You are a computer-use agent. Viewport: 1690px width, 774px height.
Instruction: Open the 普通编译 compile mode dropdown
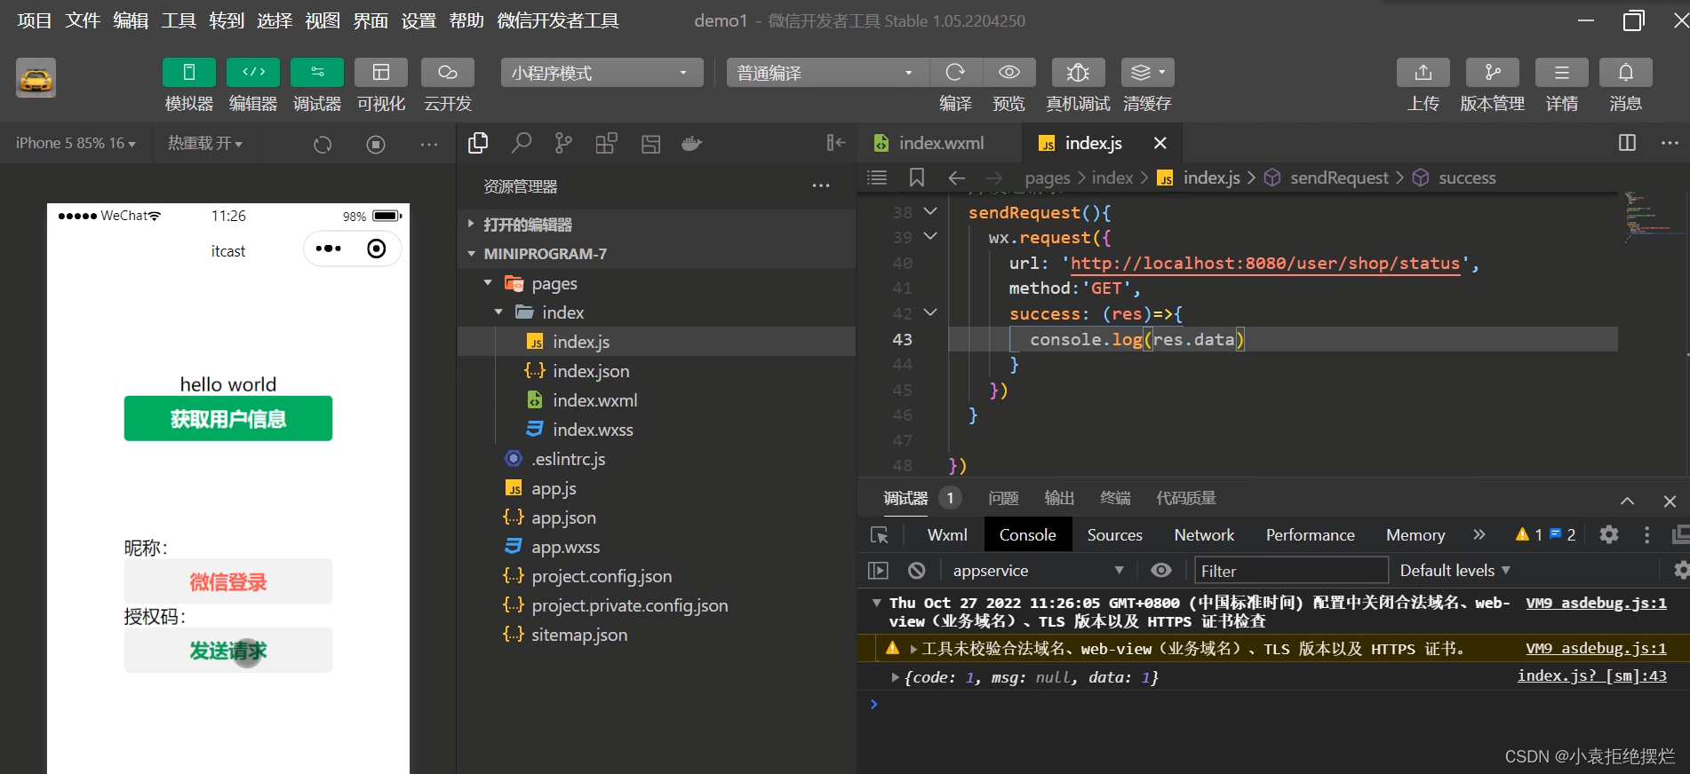827,73
